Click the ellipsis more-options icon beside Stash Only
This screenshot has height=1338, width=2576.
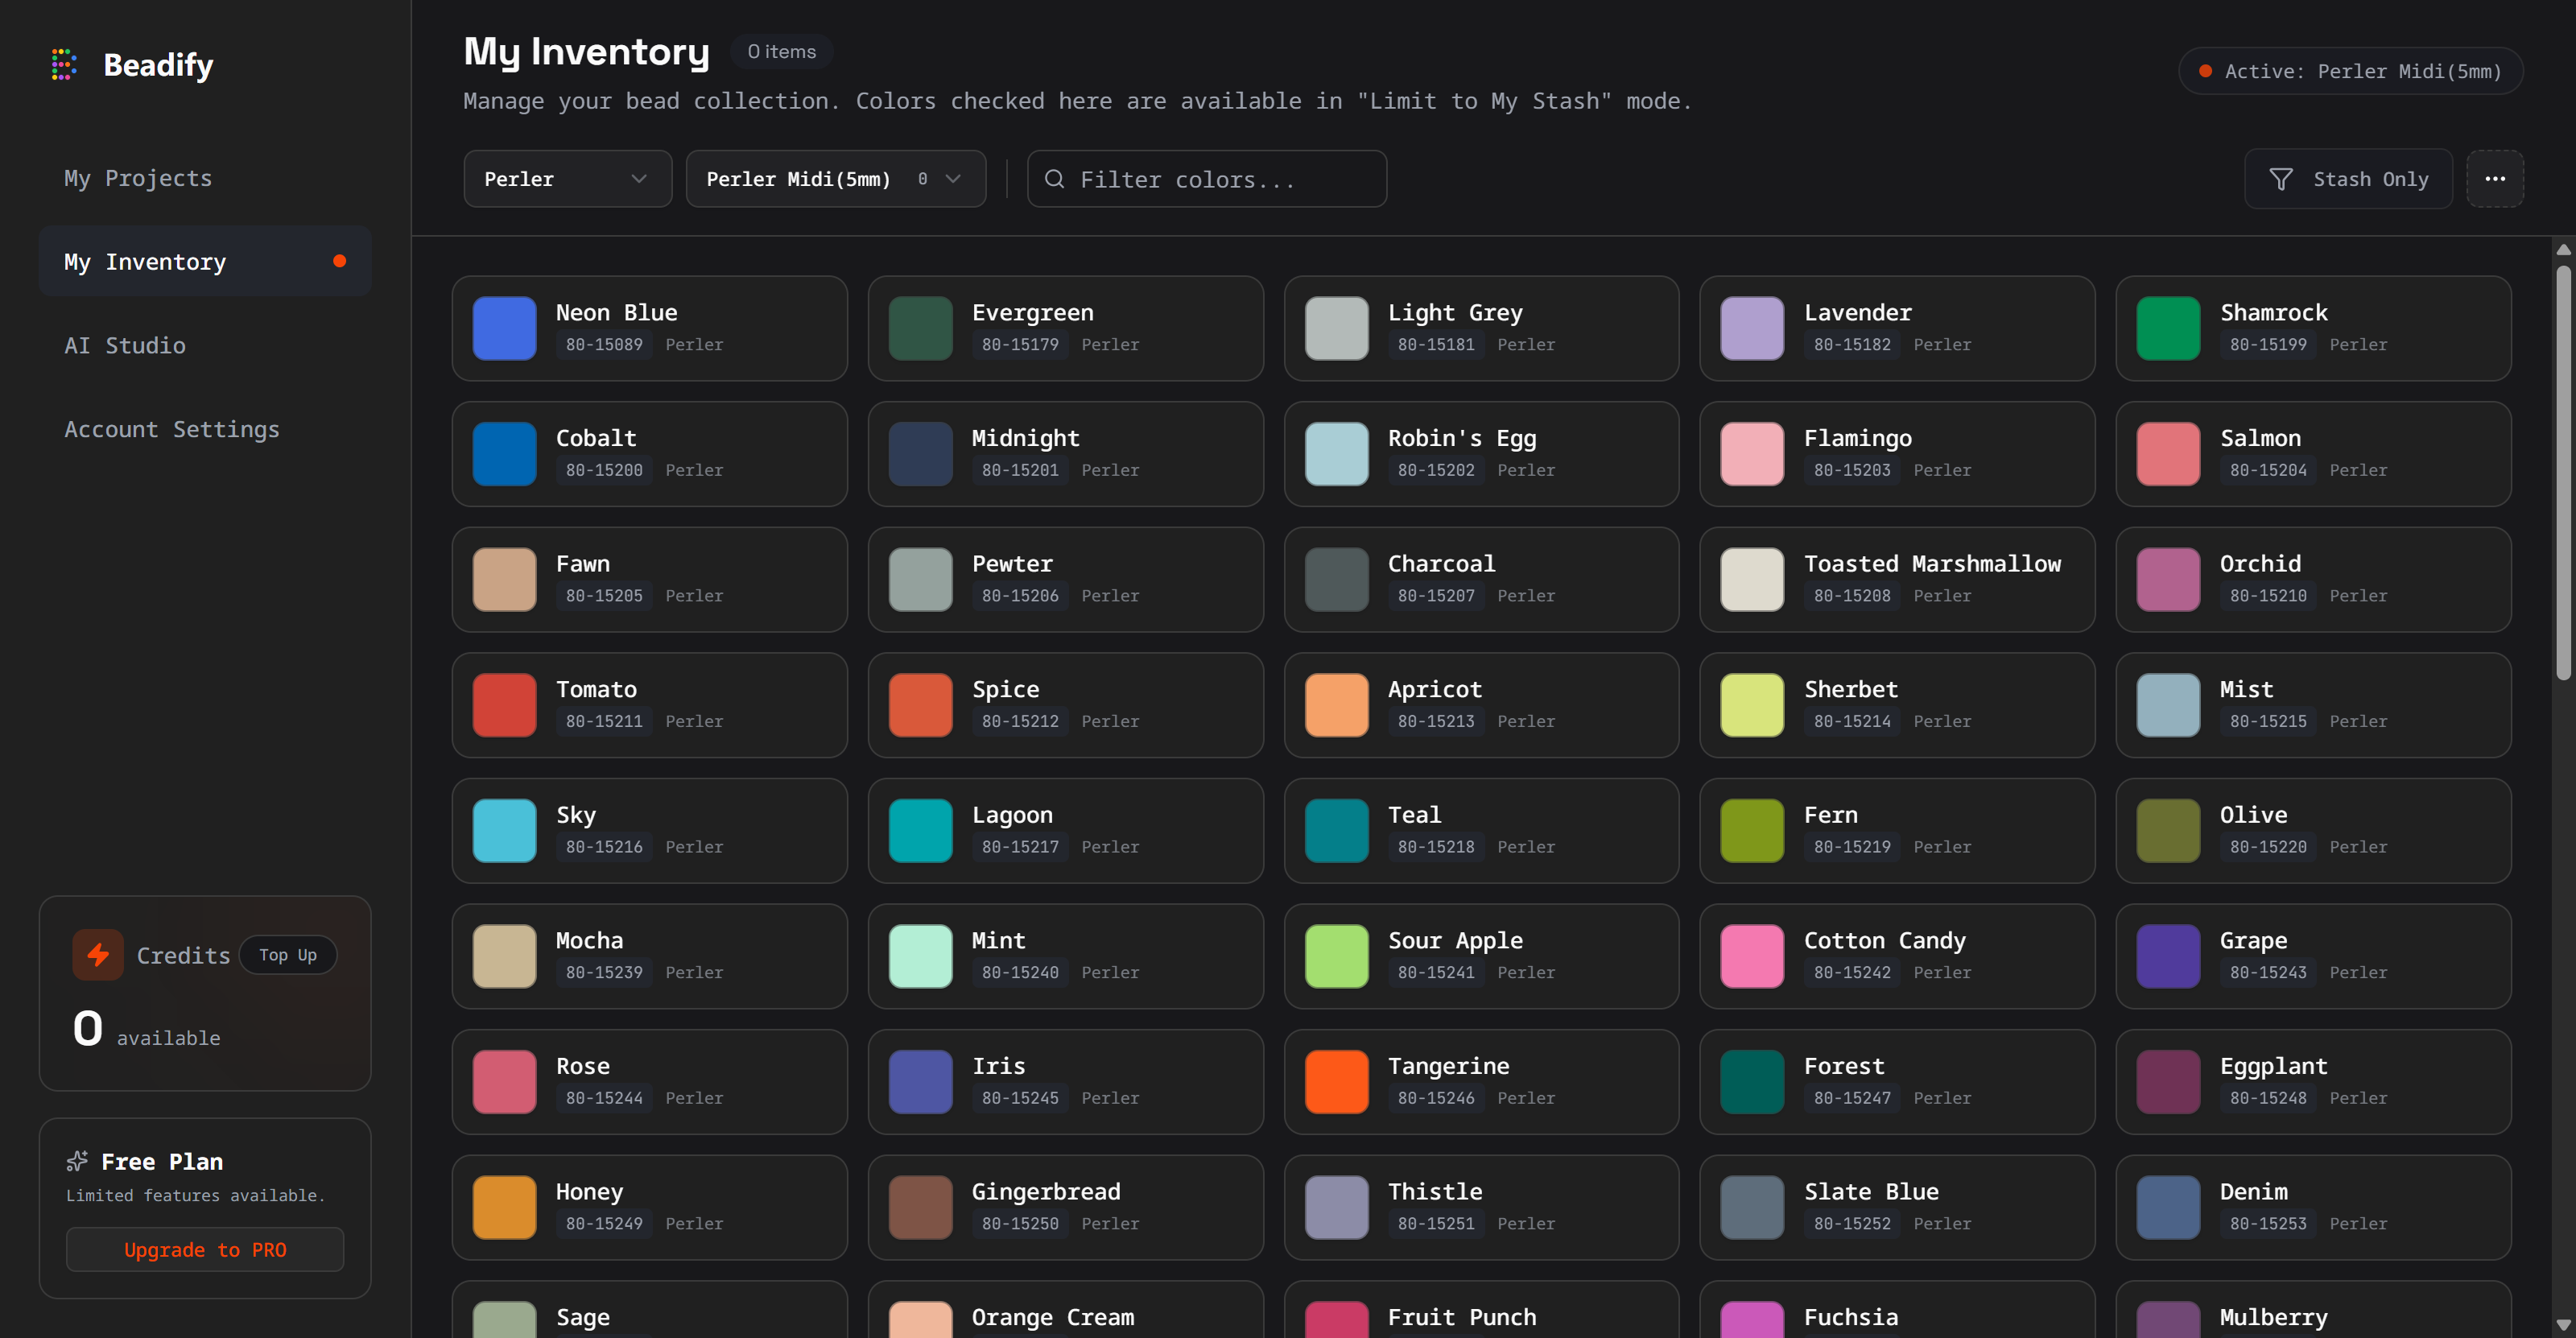point(2495,178)
